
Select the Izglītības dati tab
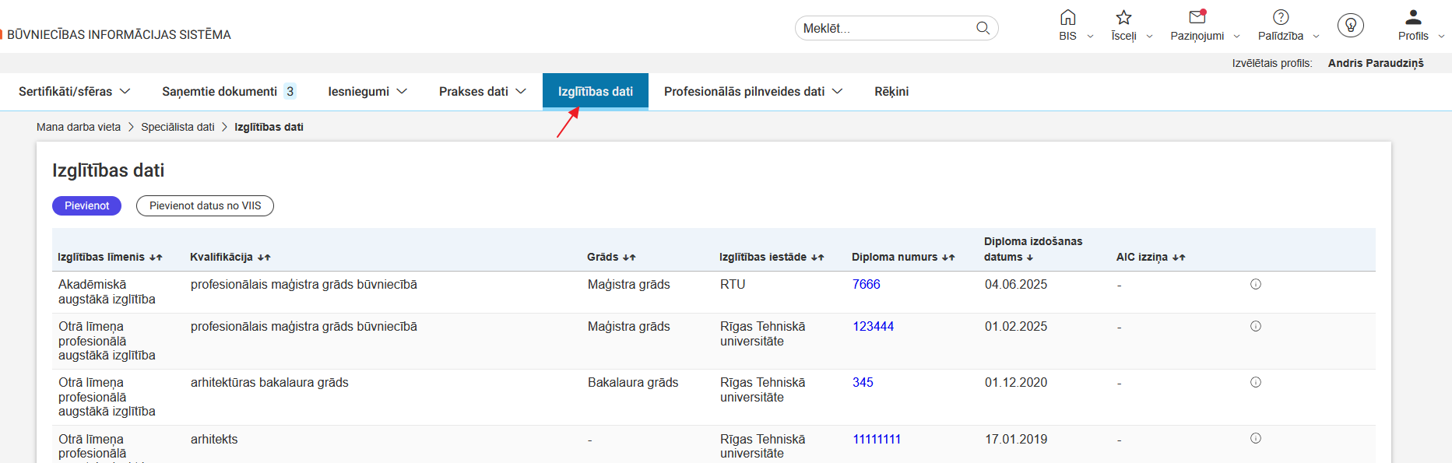coord(596,92)
